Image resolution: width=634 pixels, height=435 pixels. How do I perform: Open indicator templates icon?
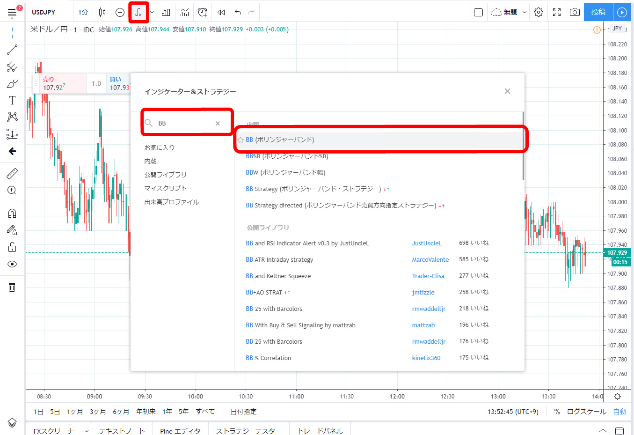click(x=185, y=12)
